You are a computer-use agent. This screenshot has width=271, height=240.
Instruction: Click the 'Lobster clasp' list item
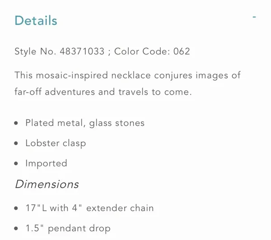tap(56, 143)
